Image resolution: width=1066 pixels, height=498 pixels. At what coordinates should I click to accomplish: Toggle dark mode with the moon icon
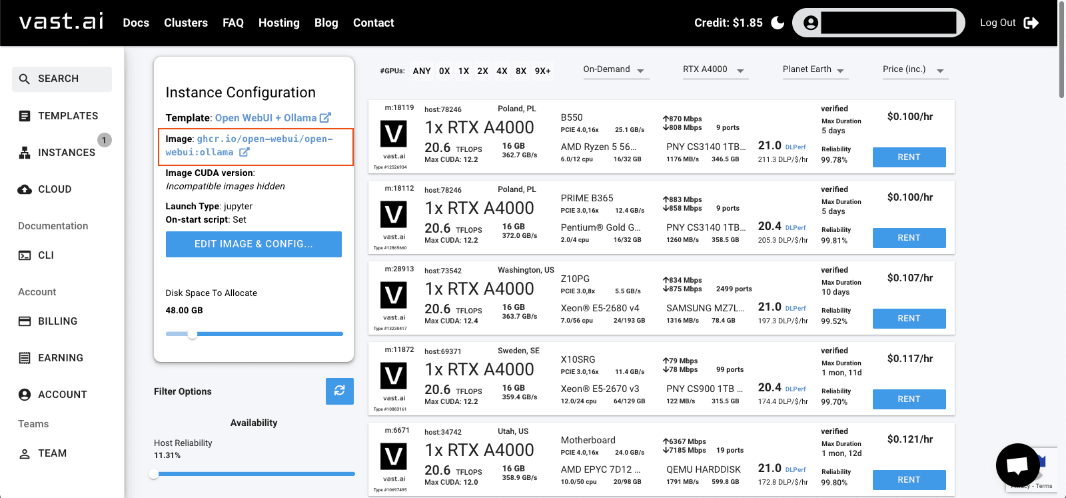pyautogui.click(x=778, y=23)
